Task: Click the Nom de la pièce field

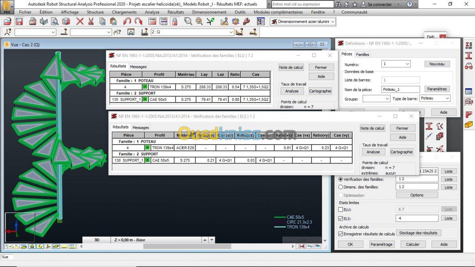Action: pyautogui.click(x=401, y=90)
